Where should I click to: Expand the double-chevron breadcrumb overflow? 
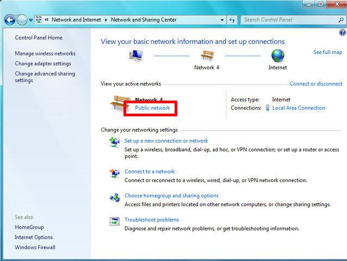click(x=46, y=20)
